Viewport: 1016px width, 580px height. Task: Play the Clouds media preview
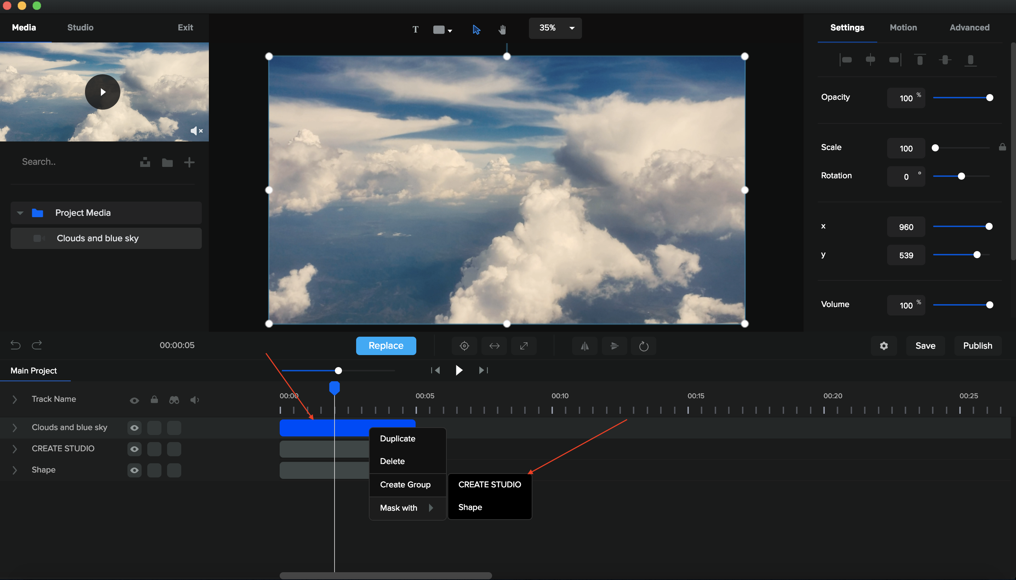click(102, 92)
